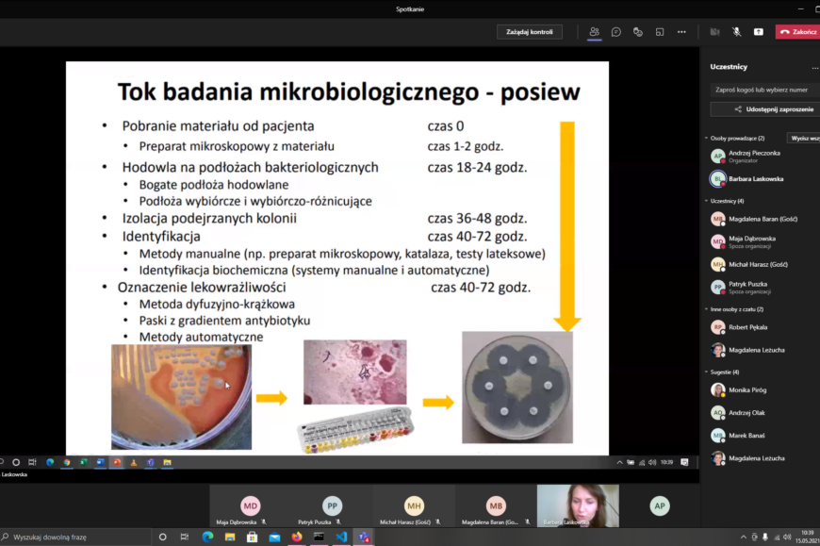Select Magdalena Leżucha under Inne osoby

[x=761, y=350]
